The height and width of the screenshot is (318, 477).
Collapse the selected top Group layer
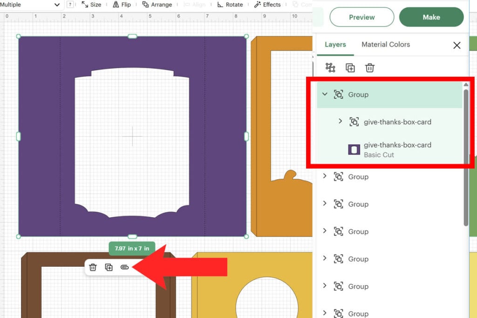click(x=325, y=94)
